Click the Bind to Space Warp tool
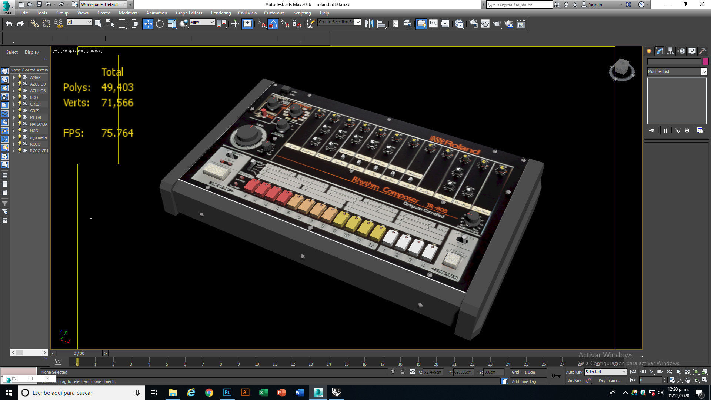The height and width of the screenshot is (400, 711). 59,24
